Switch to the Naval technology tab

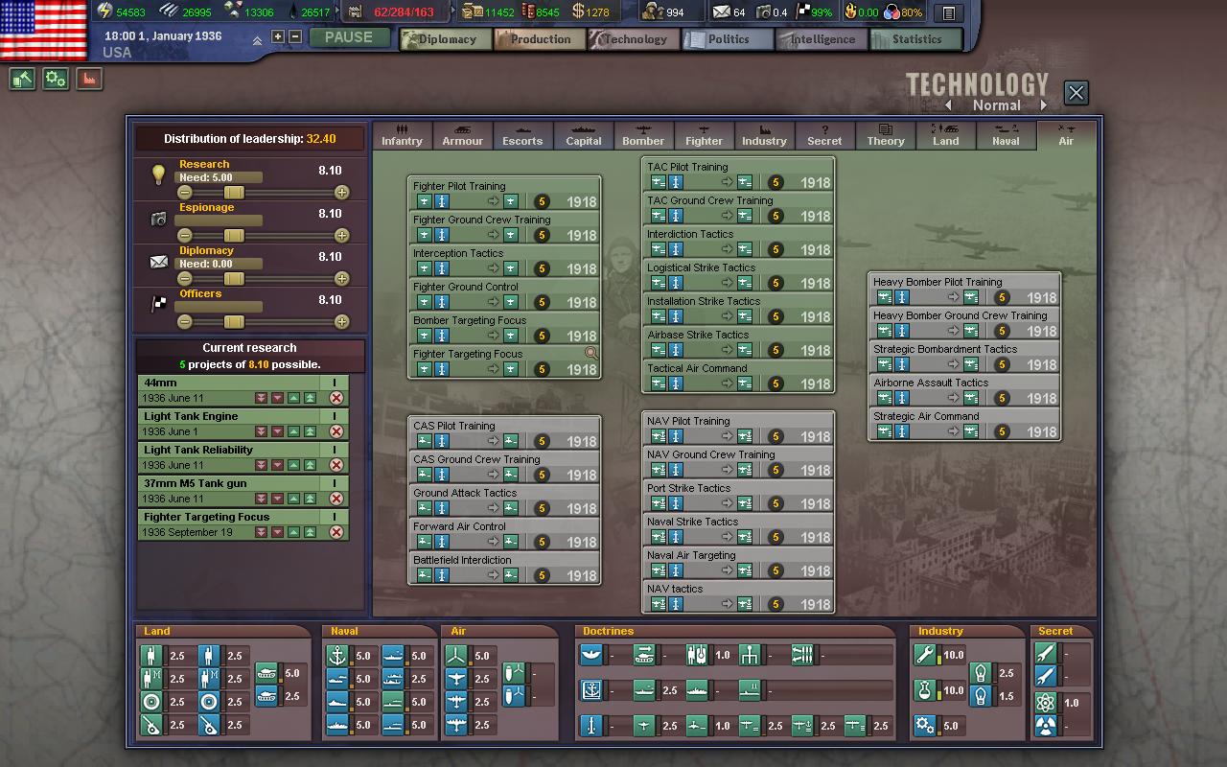pyautogui.click(x=1006, y=135)
